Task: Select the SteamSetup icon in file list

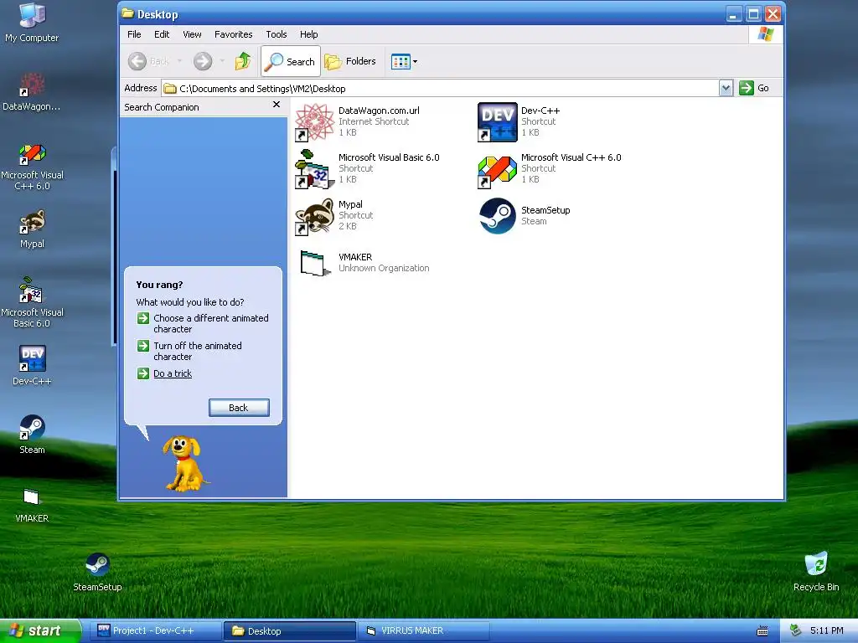Action: point(498,216)
